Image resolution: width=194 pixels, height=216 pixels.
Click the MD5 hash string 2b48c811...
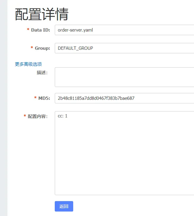click(96, 98)
